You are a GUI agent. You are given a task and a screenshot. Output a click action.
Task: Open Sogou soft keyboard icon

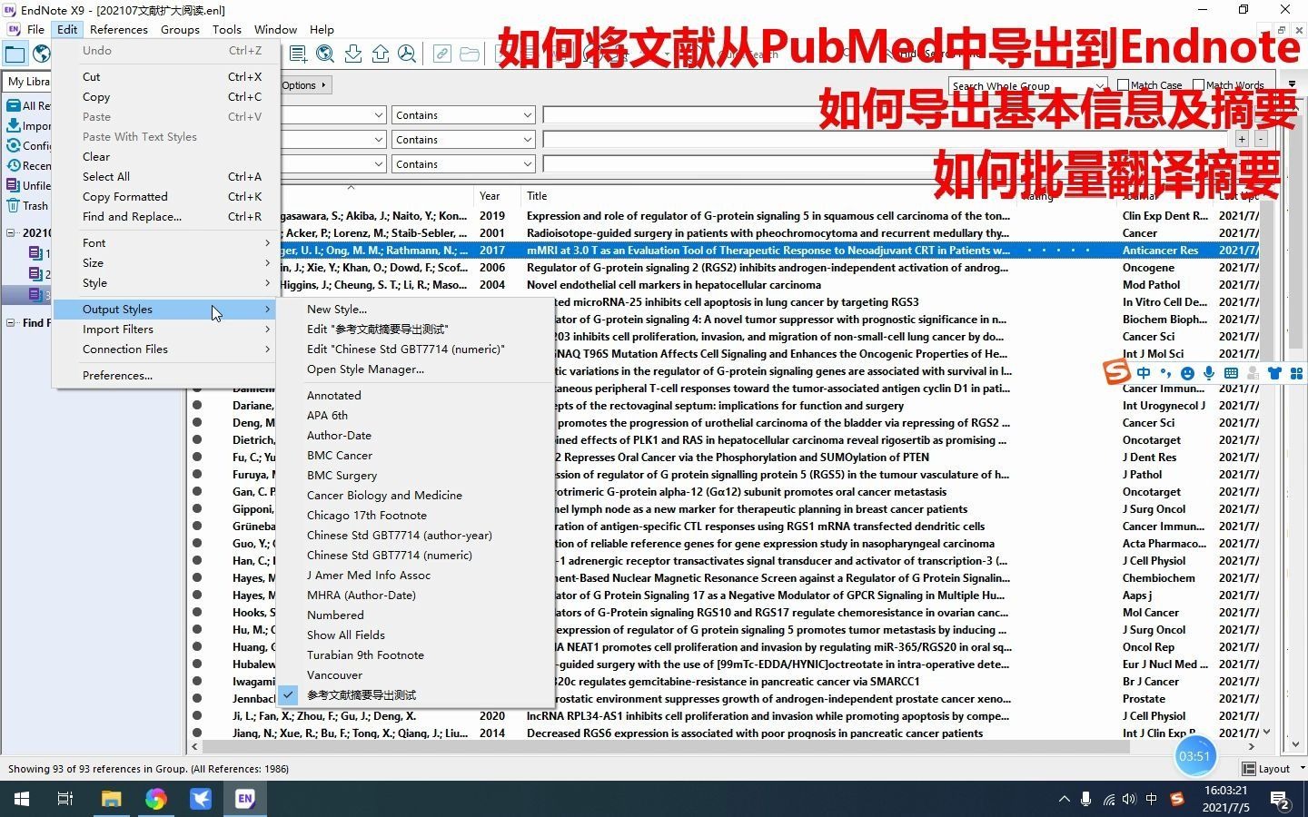(x=1231, y=373)
